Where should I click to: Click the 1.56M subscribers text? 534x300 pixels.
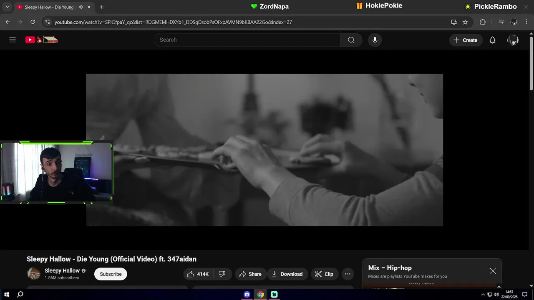click(62, 278)
